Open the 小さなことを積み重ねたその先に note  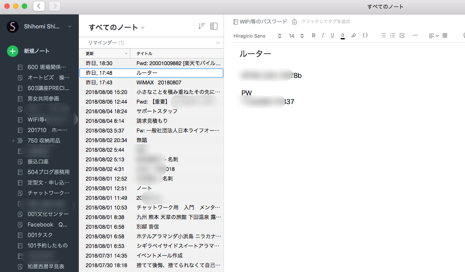point(151,92)
